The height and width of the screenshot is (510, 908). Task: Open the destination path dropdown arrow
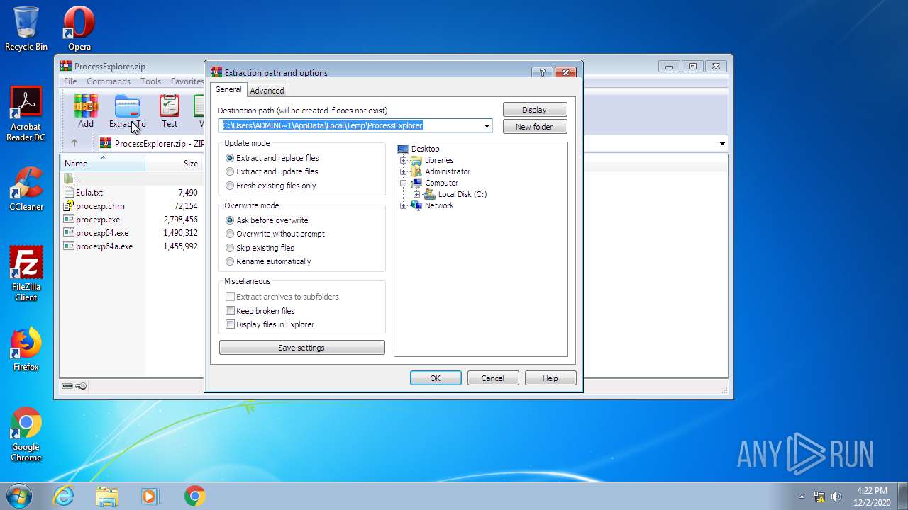click(487, 126)
